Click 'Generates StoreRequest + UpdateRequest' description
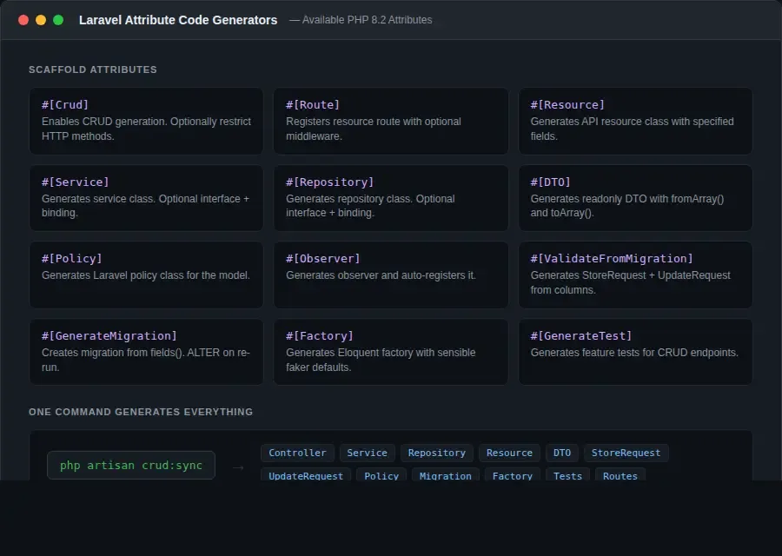 click(631, 282)
